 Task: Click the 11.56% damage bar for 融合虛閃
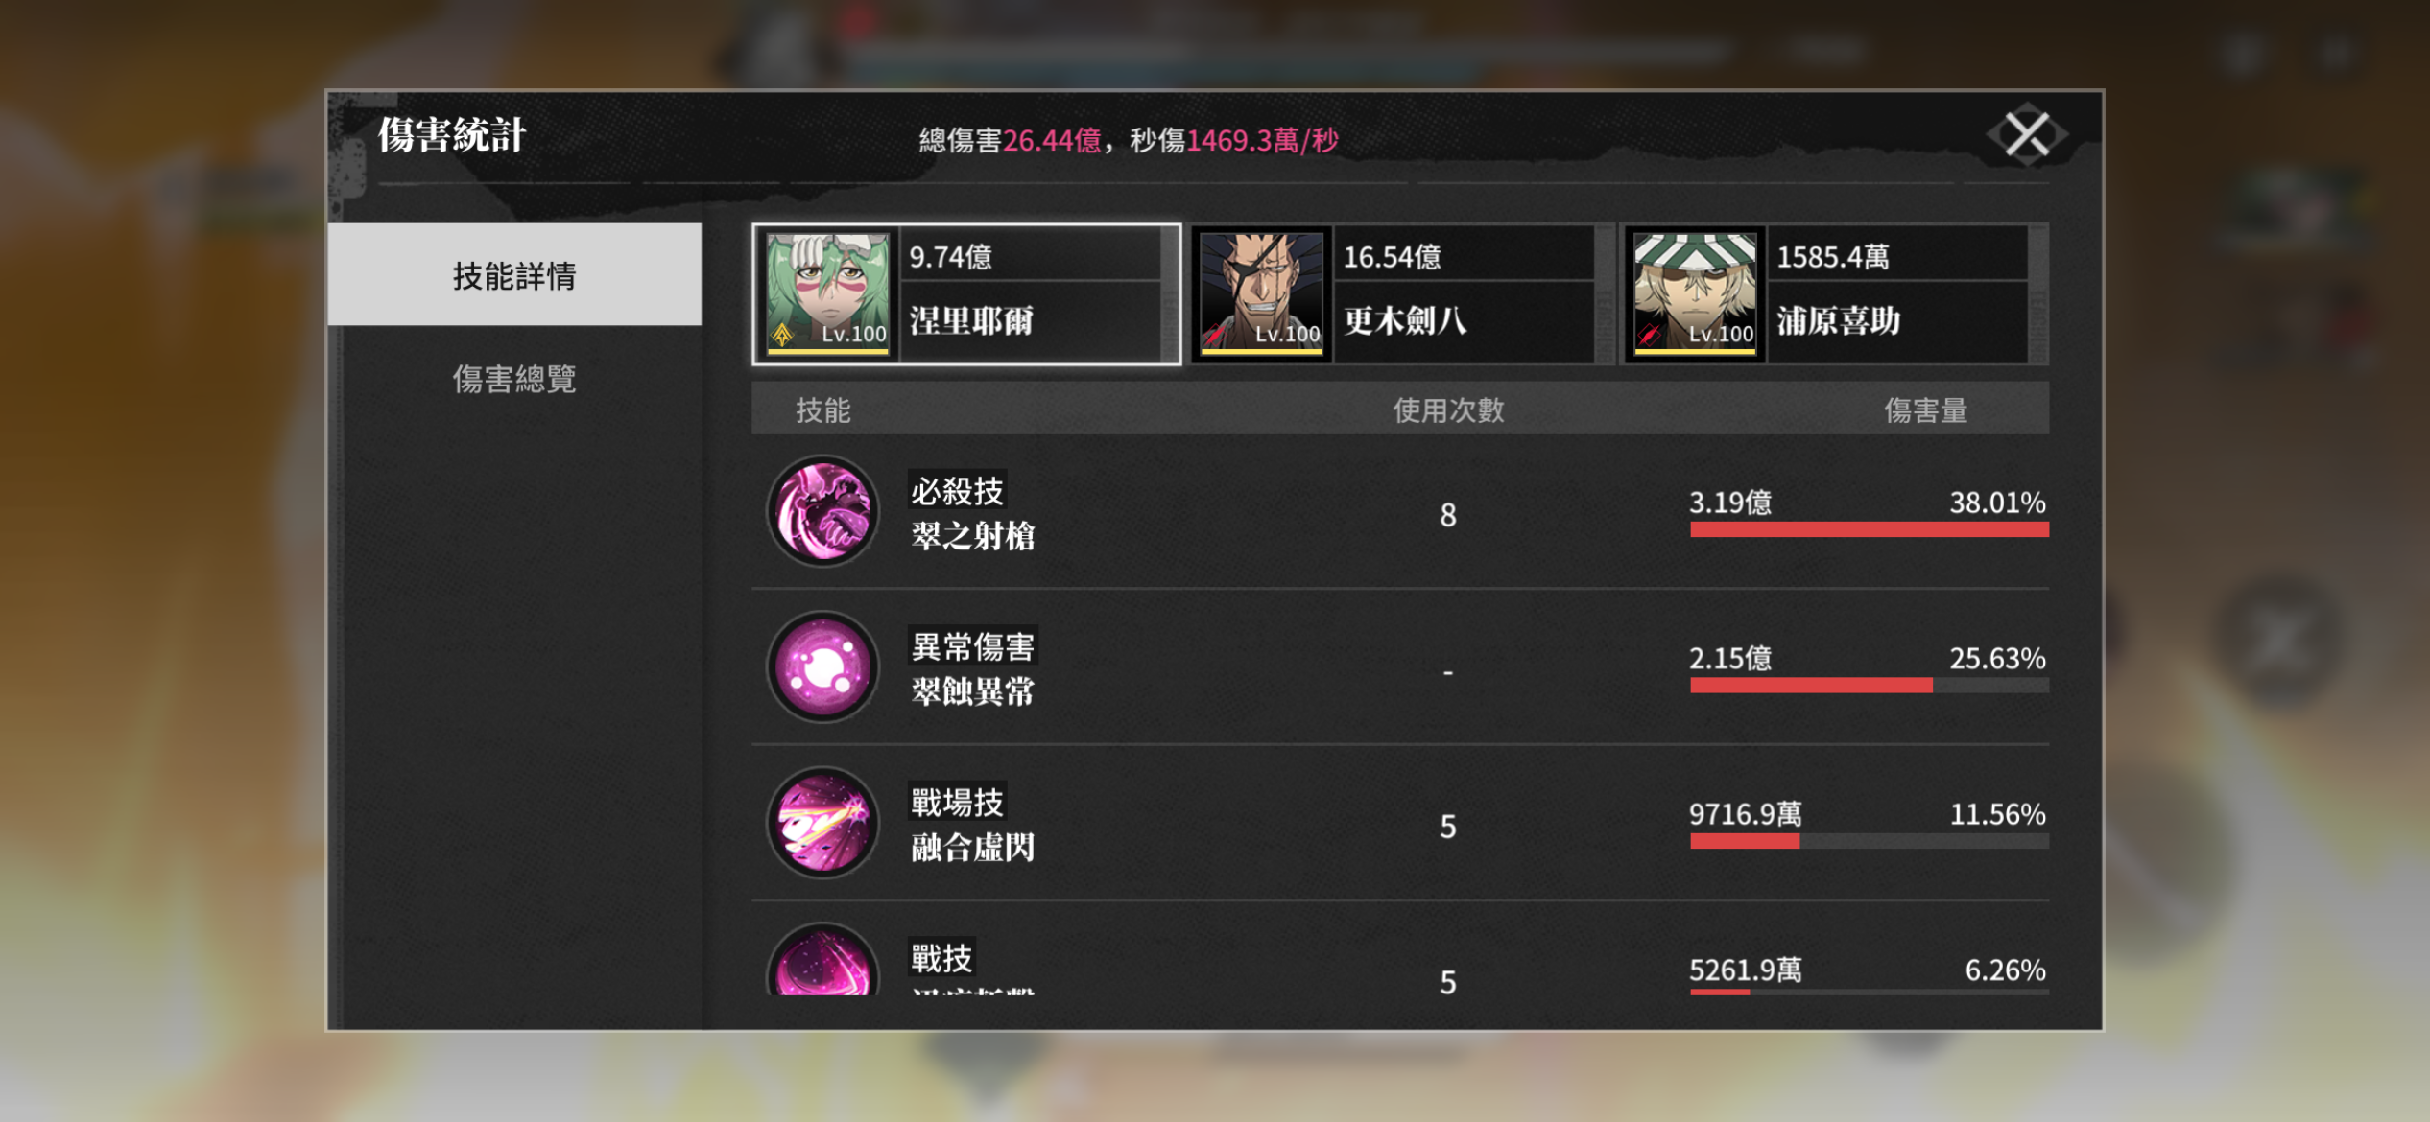(x=1870, y=841)
